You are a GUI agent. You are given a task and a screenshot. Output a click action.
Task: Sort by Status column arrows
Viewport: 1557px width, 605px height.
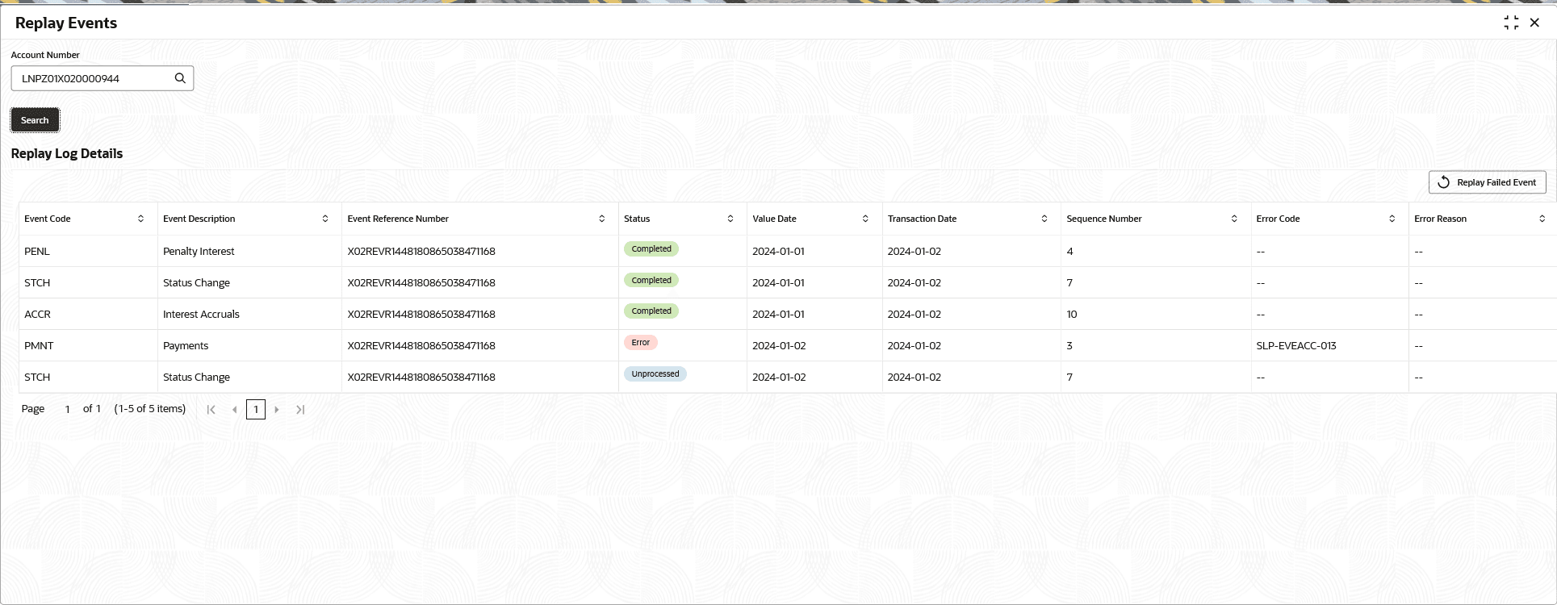pyautogui.click(x=730, y=219)
